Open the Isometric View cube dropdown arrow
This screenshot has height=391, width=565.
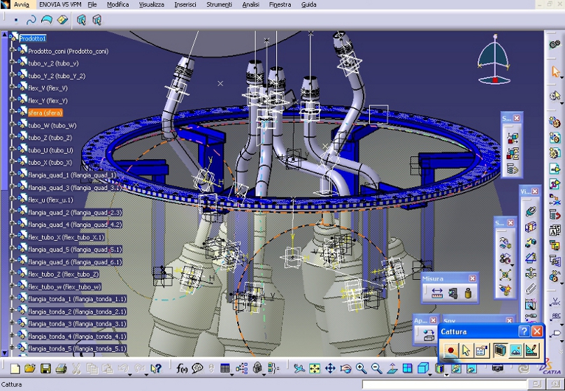click(431, 374)
